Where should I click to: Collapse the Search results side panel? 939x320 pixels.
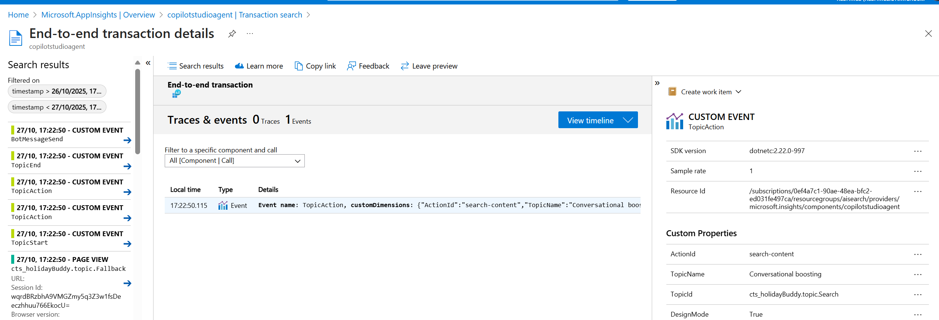[x=148, y=63]
